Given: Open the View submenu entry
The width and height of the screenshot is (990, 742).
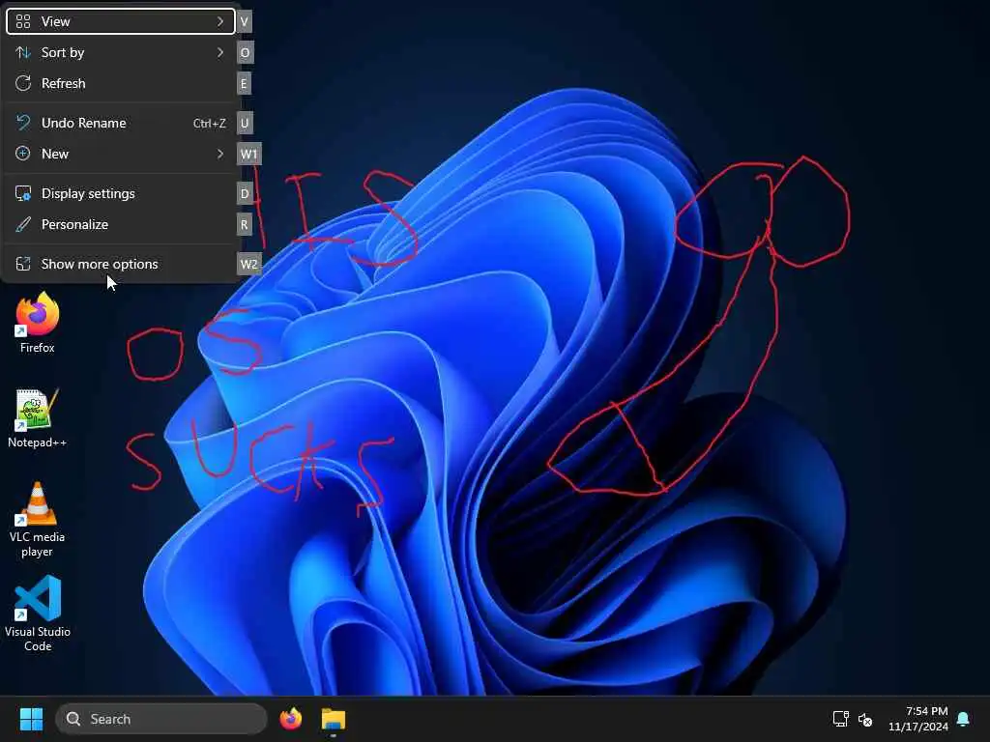Looking at the screenshot, I should [x=121, y=21].
